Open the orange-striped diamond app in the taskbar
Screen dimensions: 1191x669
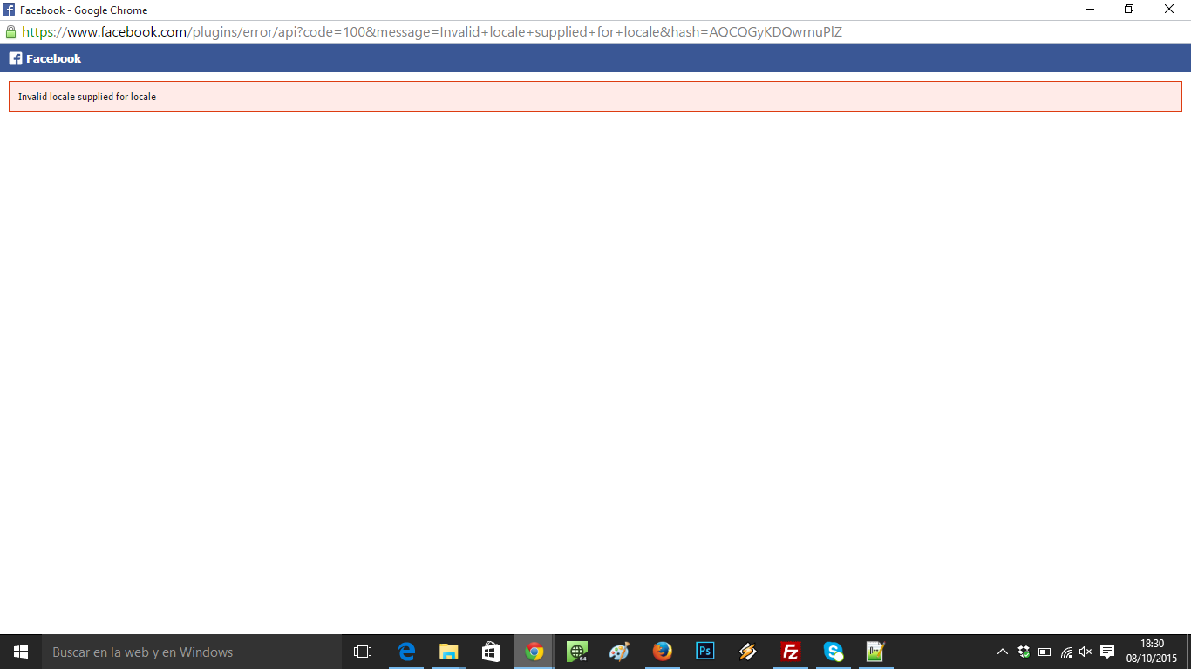[x=747, y=652]
